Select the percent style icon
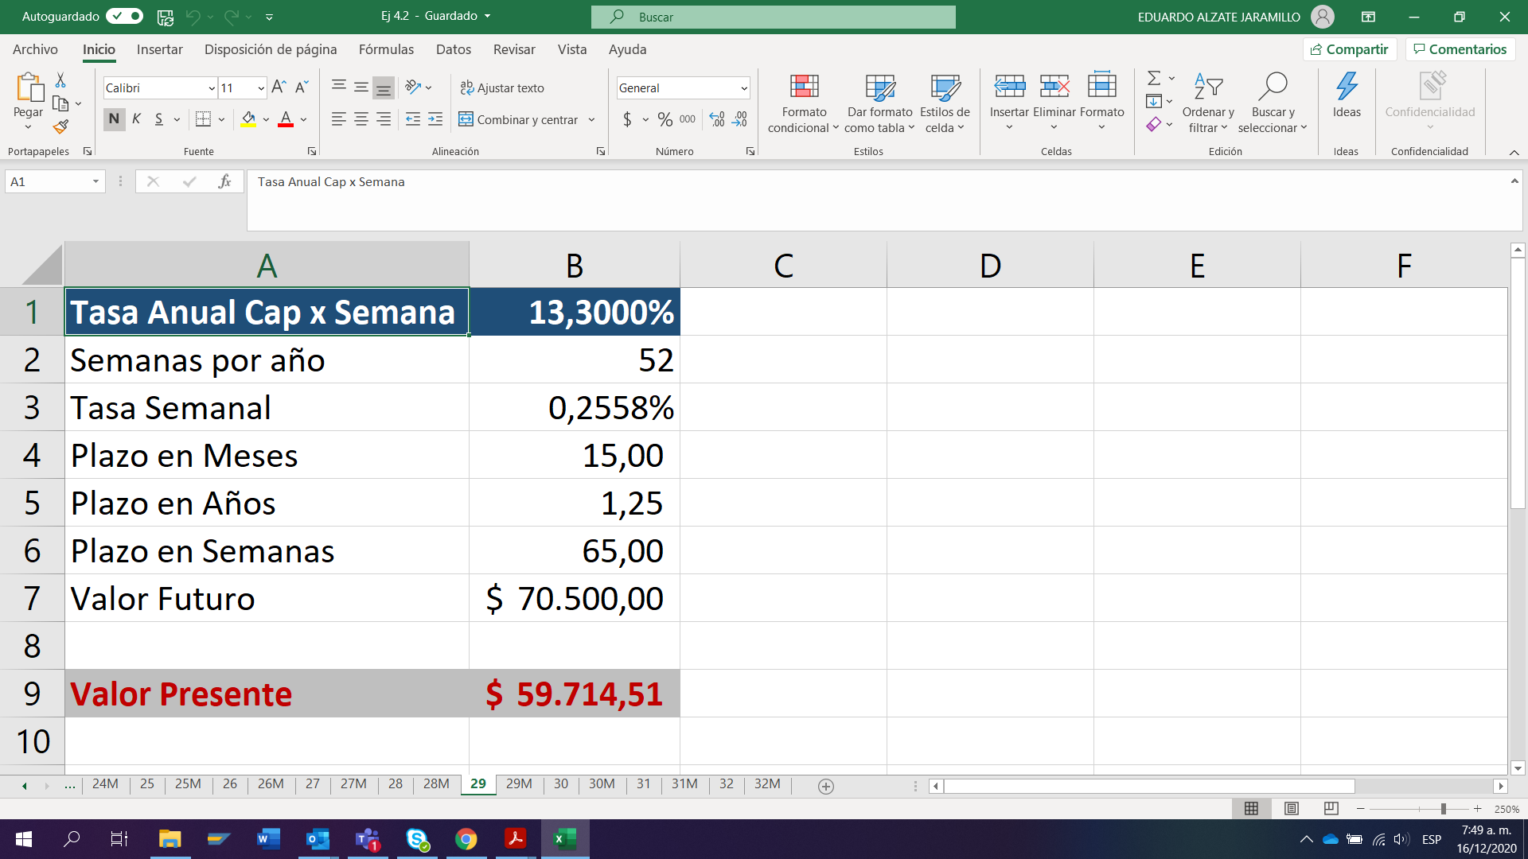 click(665, 119)
